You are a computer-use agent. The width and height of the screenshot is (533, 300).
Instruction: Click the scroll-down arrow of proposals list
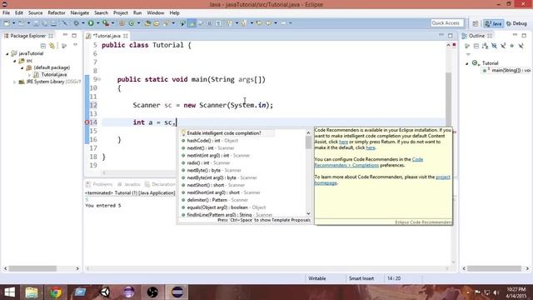(308, 213)
